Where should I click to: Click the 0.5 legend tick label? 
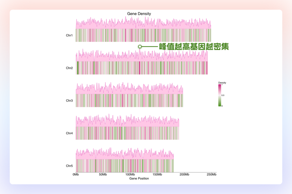223,95
